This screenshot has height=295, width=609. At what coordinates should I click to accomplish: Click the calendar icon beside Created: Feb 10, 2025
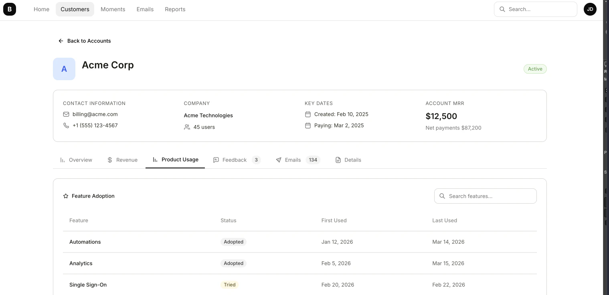pos(308,114)
